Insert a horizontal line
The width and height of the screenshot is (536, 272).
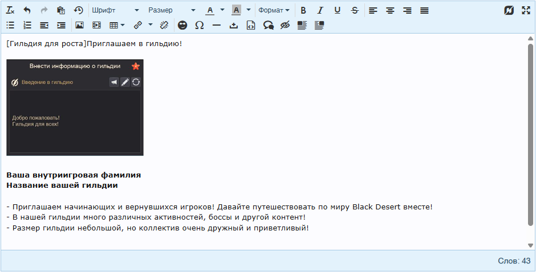click(216, 25)
